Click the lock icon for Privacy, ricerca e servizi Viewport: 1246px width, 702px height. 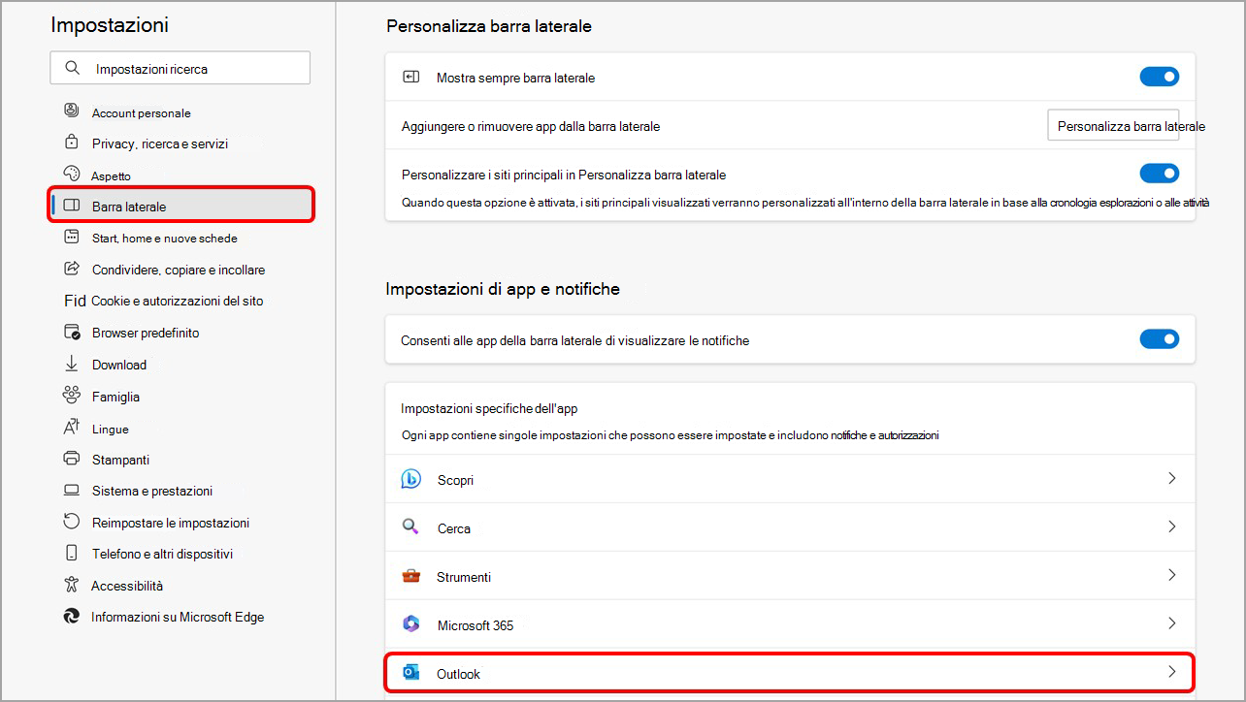pos(71,143)
